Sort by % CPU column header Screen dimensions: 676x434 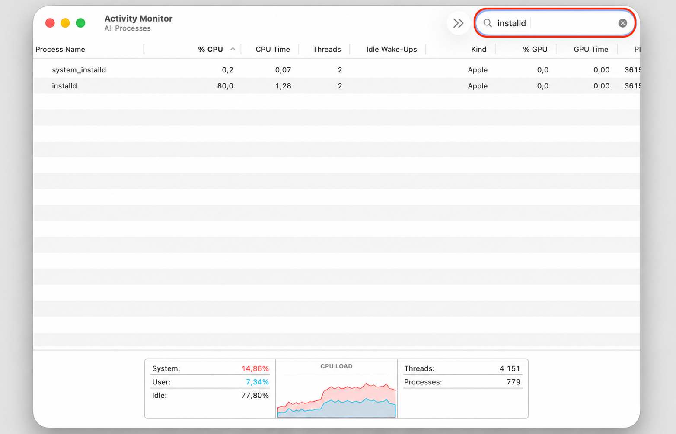(x=210, y=49)
